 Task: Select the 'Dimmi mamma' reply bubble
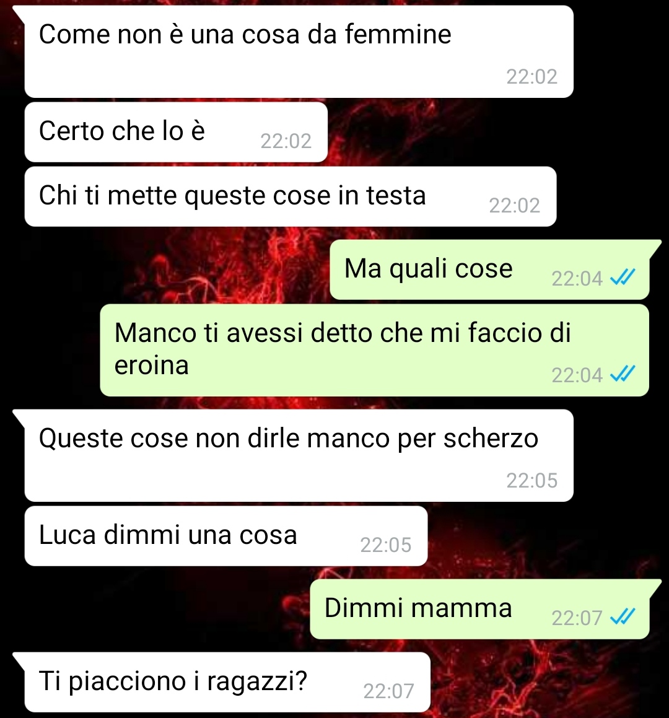(480, 609)
